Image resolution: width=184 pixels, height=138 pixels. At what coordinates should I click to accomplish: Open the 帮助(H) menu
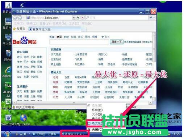coord(87,24)
